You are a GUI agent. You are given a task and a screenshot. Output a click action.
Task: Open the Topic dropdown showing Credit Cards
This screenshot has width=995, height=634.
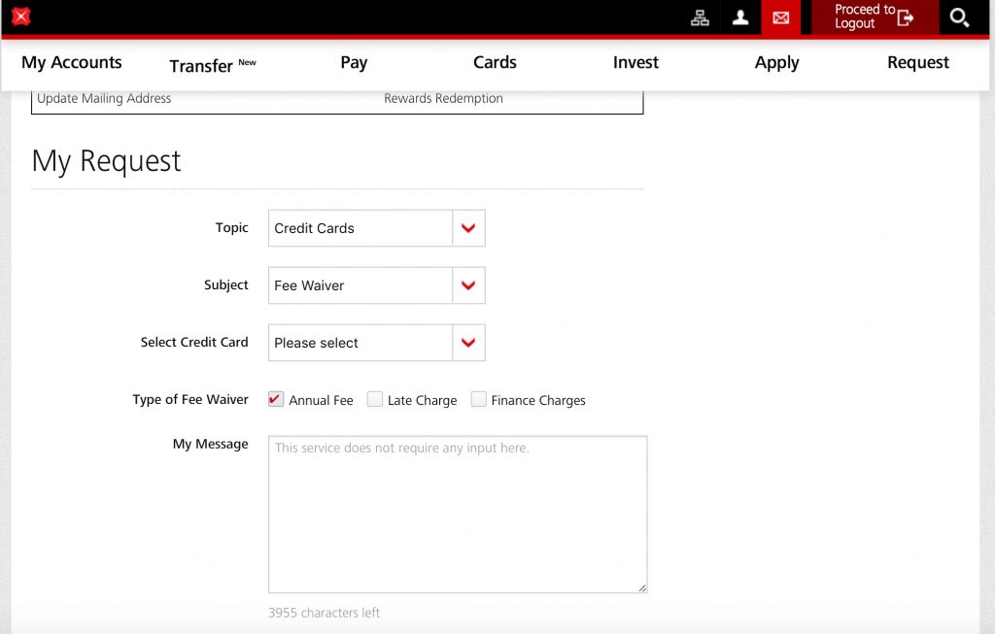(376, 228)
